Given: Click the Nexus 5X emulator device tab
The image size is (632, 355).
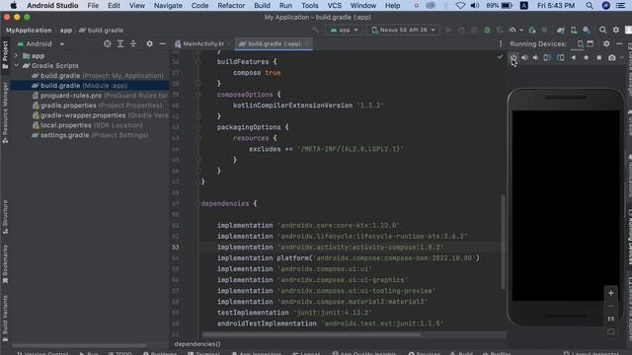Looking at the screenshot, I should pos(580,43).
